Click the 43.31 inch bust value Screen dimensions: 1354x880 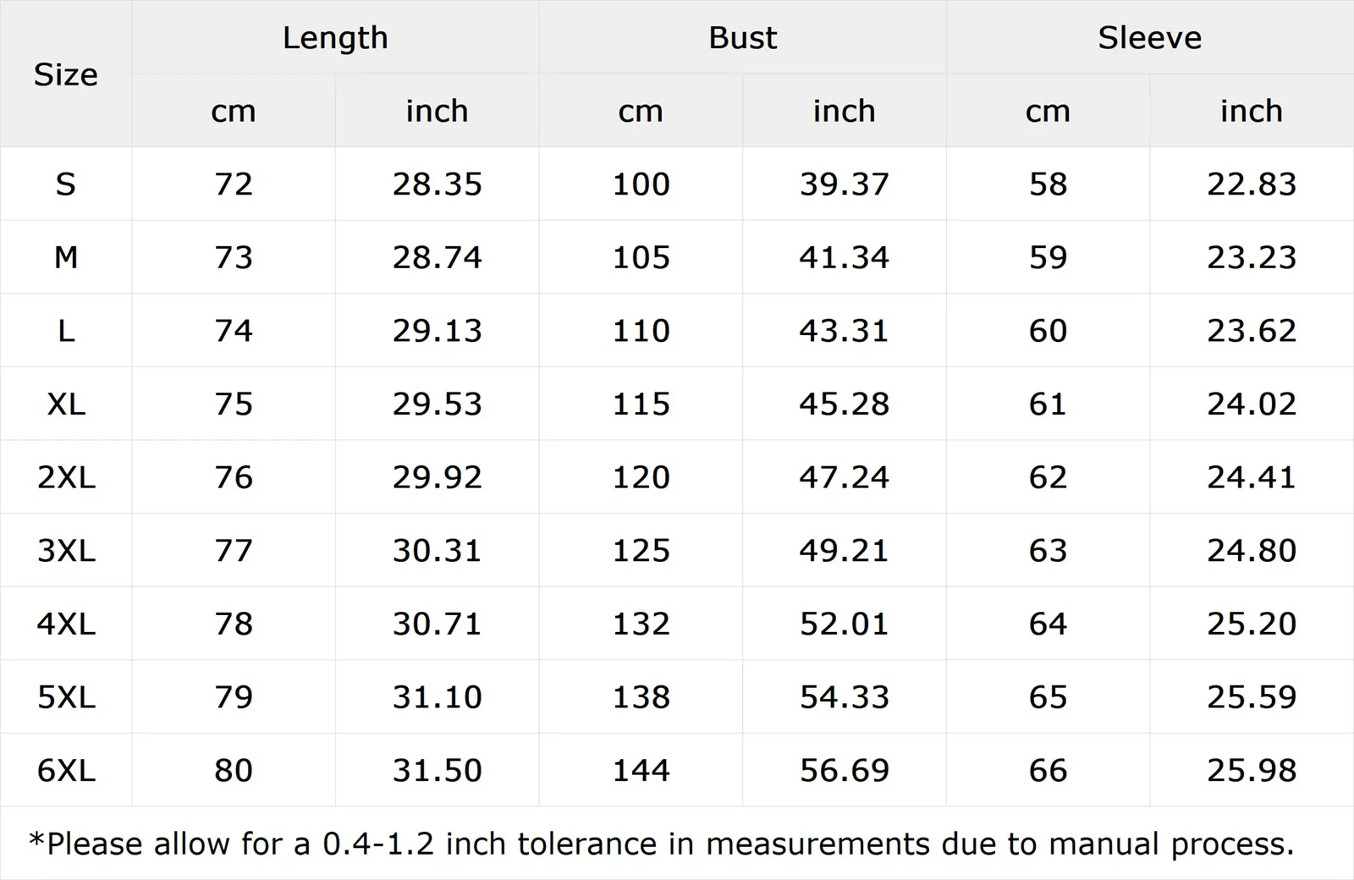point(844,331)
